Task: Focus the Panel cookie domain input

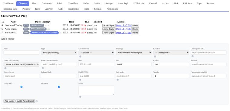Action: [59, 64]
